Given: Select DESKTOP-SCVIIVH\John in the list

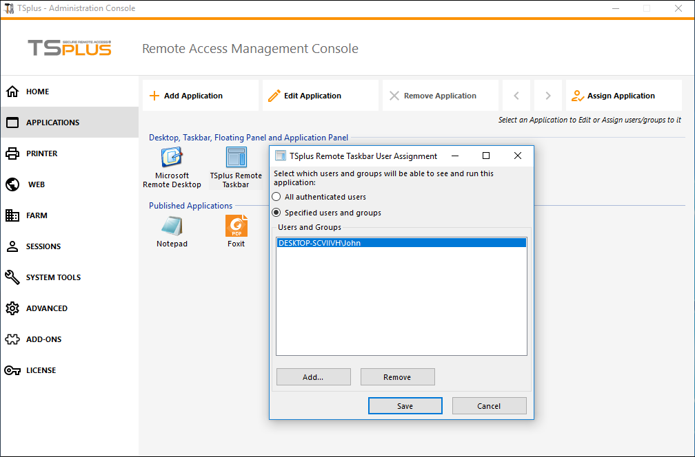Looking at the screenshot, I should [319, 243].
